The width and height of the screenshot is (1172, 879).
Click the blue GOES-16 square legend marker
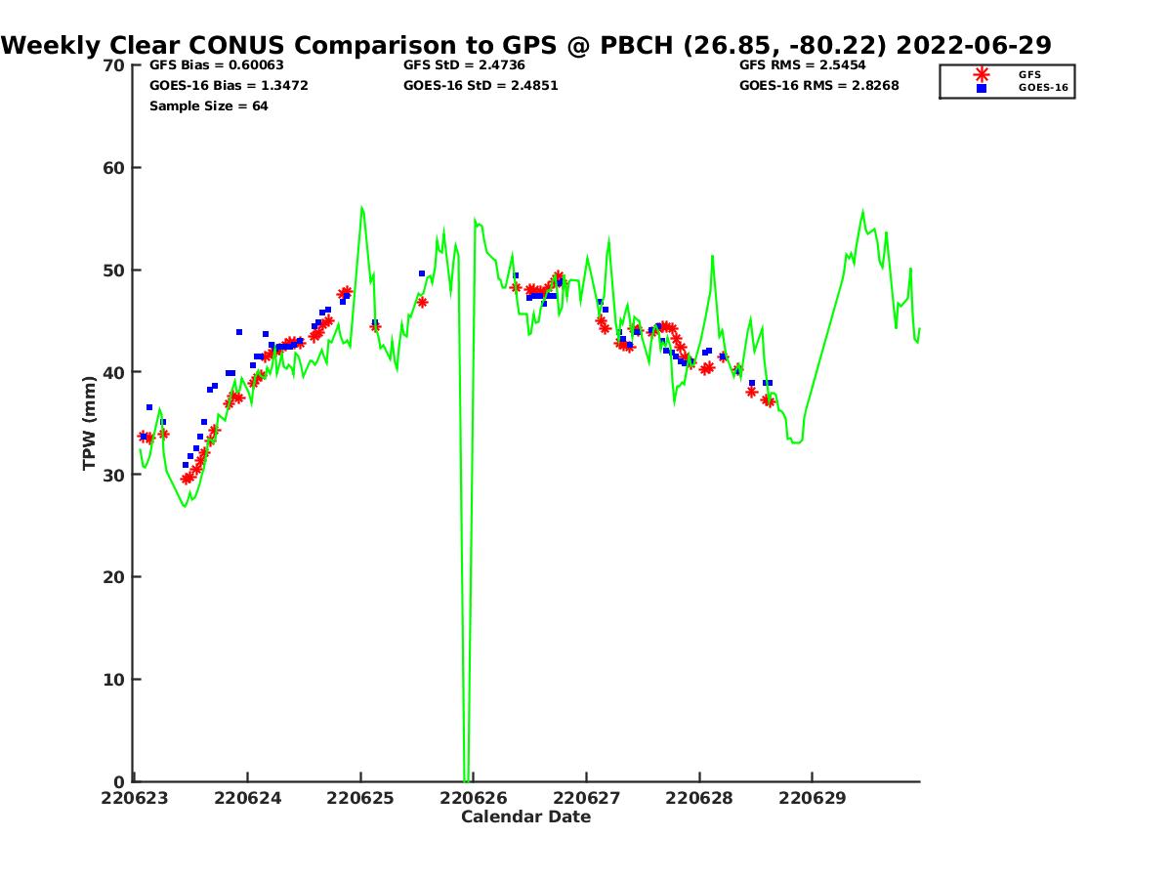click(982, 88)
